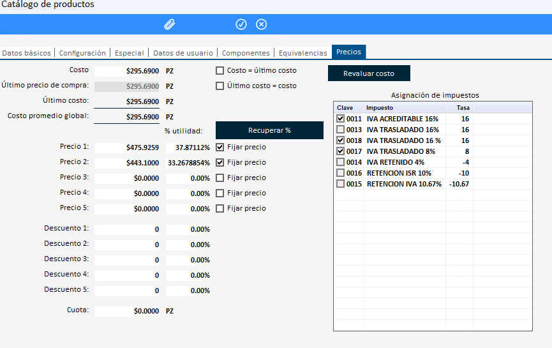Click the Precio 2 amount field
552x348 pixels.
pyautogui.click(x=127, y=163)
